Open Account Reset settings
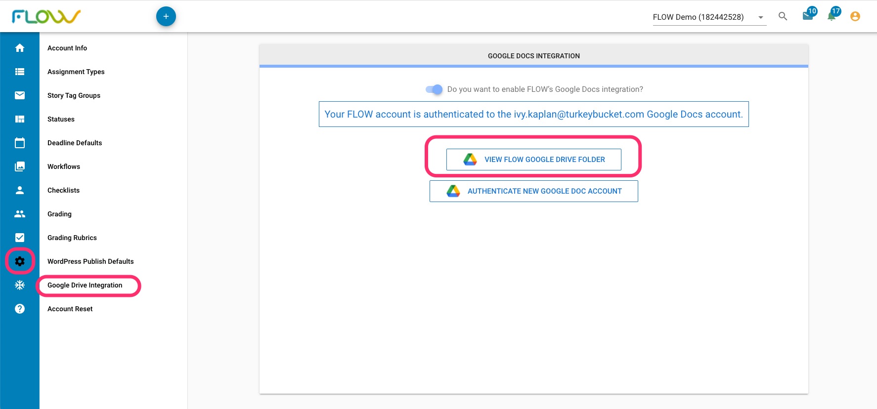Viewport: 877px width, 409px height. coord(70,309)
